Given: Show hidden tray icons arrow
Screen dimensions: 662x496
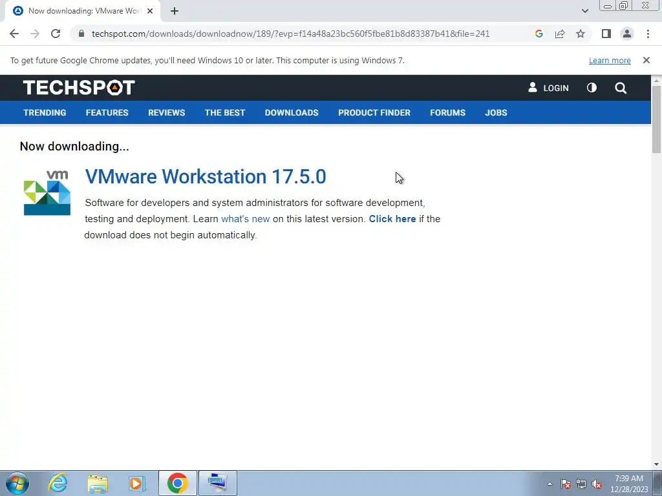Looking at the screenshot, I should [x=550, y=484].
